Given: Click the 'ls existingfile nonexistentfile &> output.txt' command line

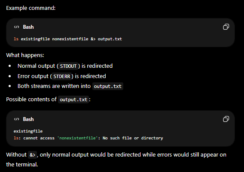Looking at the screenshot, I should tap(68, 39).
